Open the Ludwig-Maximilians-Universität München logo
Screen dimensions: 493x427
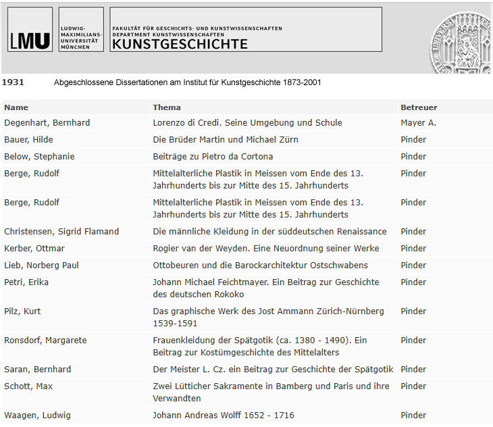[x=81, y=30]
